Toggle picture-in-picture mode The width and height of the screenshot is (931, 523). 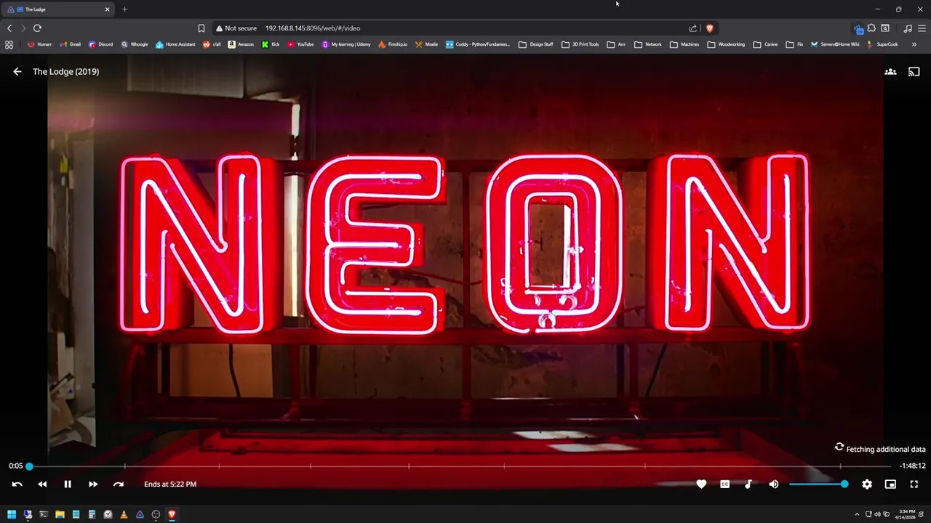[890, 484]
